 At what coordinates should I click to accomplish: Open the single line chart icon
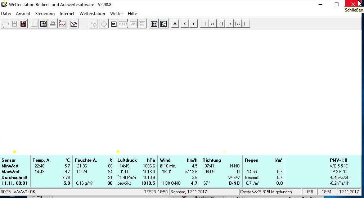pyautogui.click(x=63, y=24)
